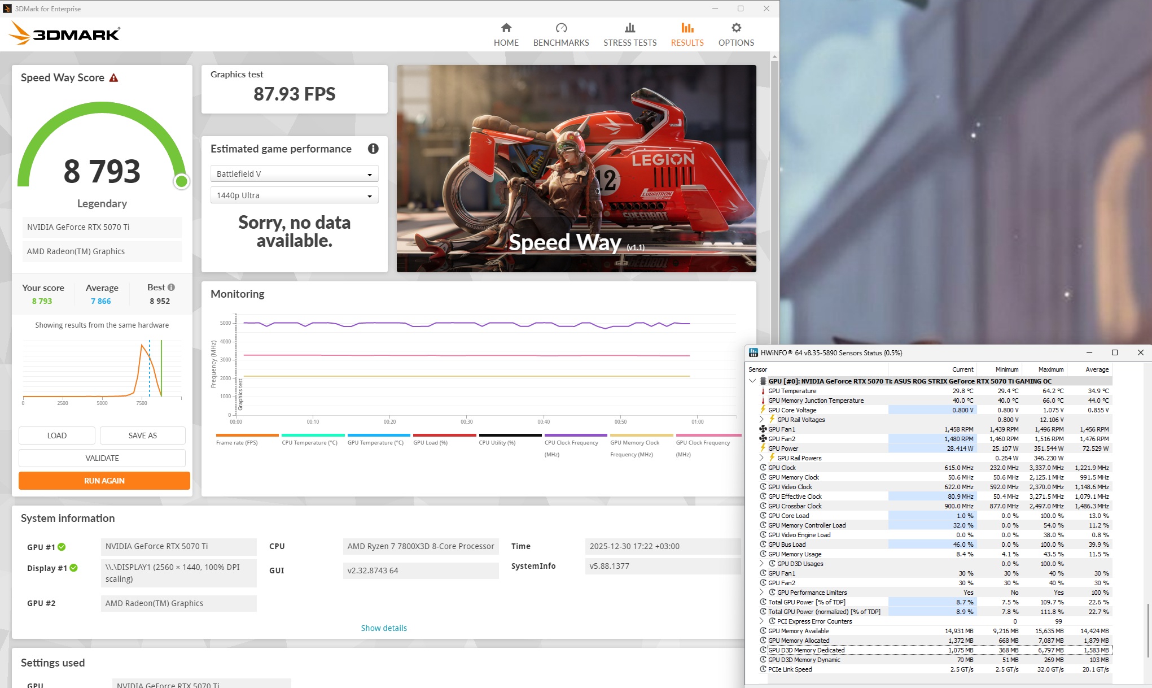This screenshot has width=1152, height=688.
Task: Click the green checkmark next to GPU #1
Action: [62, 547]
